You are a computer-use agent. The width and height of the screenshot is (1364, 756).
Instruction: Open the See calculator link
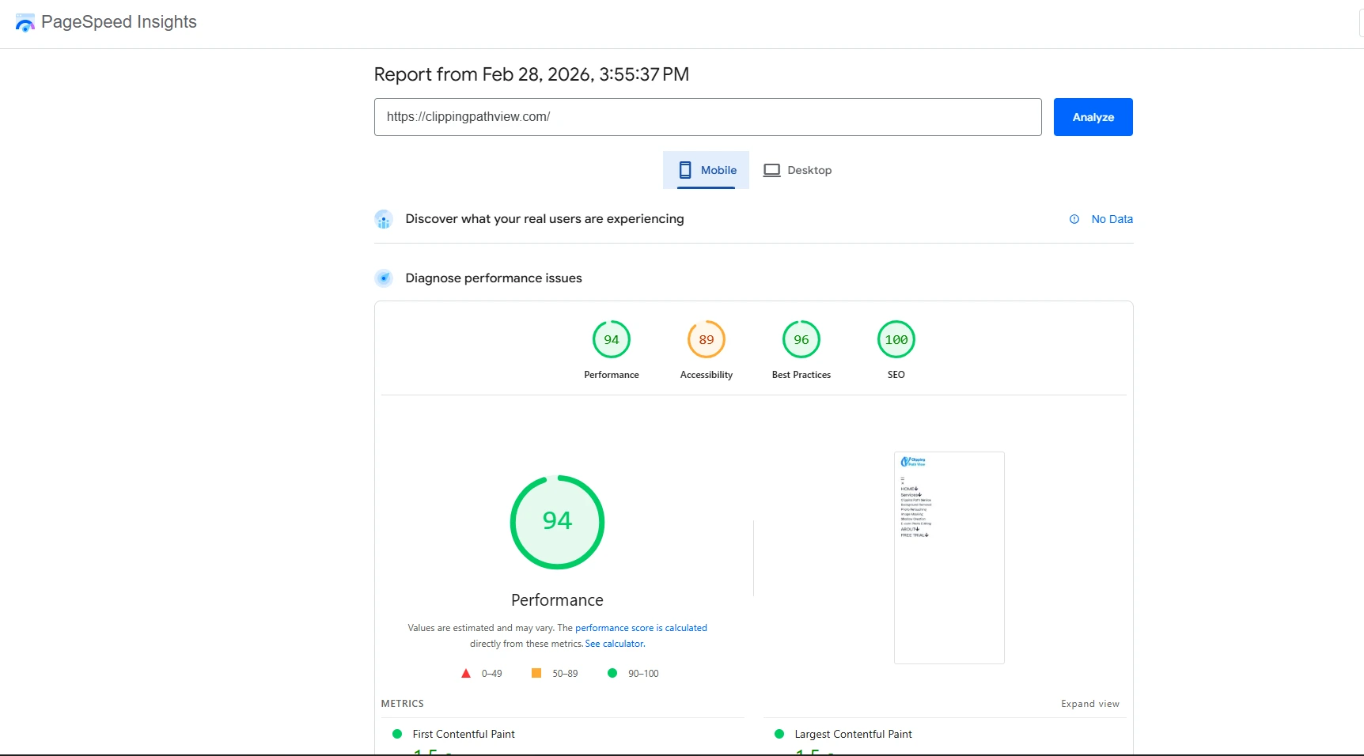[615, 644]
